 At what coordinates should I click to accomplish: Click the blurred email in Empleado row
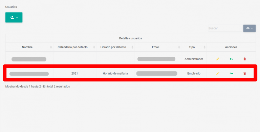tap(157, 74)
